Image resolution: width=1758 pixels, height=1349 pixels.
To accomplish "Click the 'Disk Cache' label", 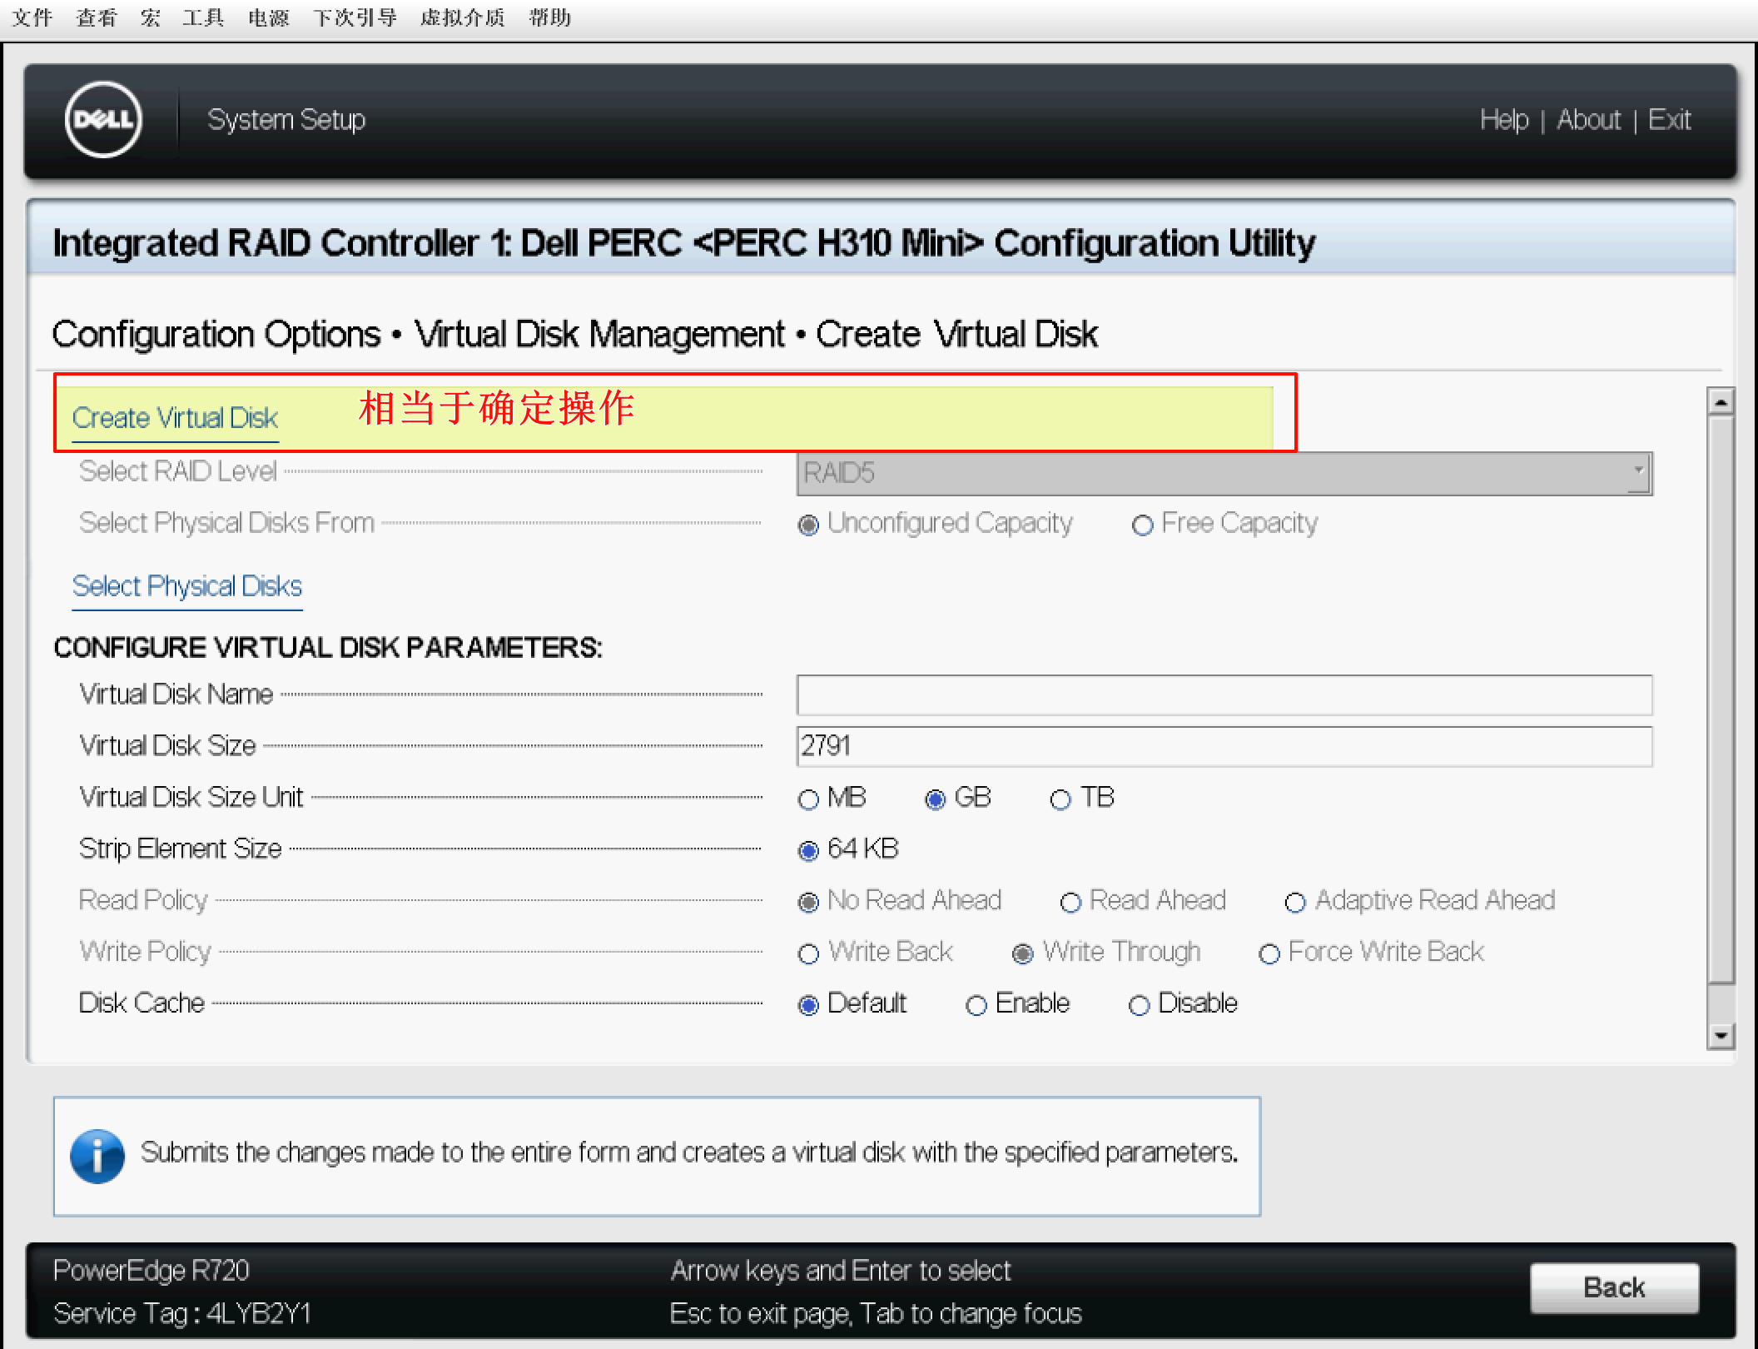I will tap(142, 1003).
